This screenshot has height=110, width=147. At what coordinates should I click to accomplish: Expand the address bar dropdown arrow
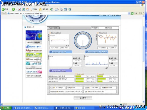tap(129, 13)
